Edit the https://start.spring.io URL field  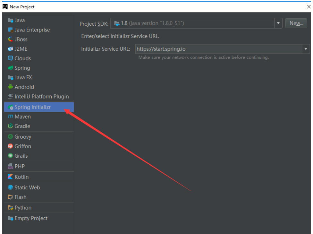219,49
